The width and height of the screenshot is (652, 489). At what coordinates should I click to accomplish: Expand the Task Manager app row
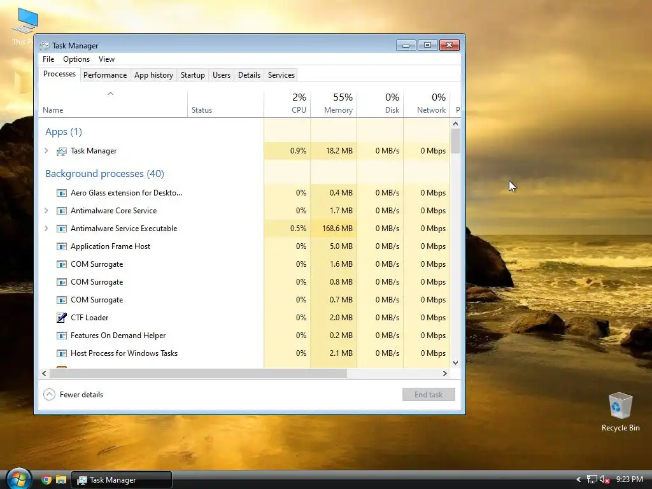(x=46, y=151)
